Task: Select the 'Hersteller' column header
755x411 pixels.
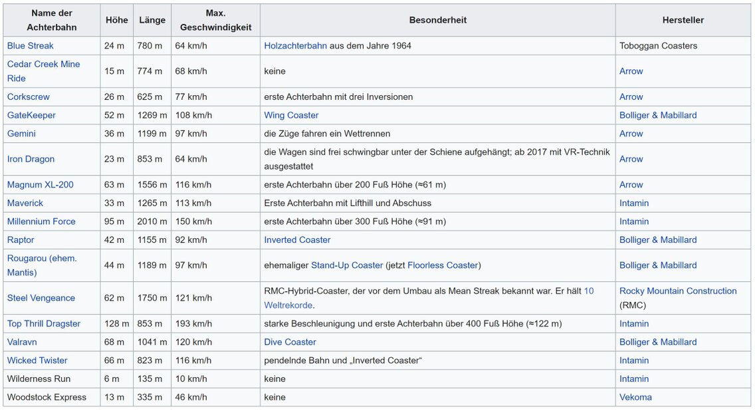Action: [683, 20]
